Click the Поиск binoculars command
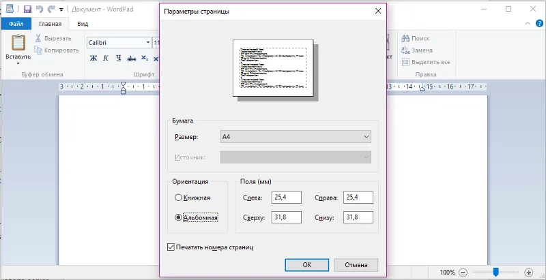 pyautogui.click(x=415, y=38)
